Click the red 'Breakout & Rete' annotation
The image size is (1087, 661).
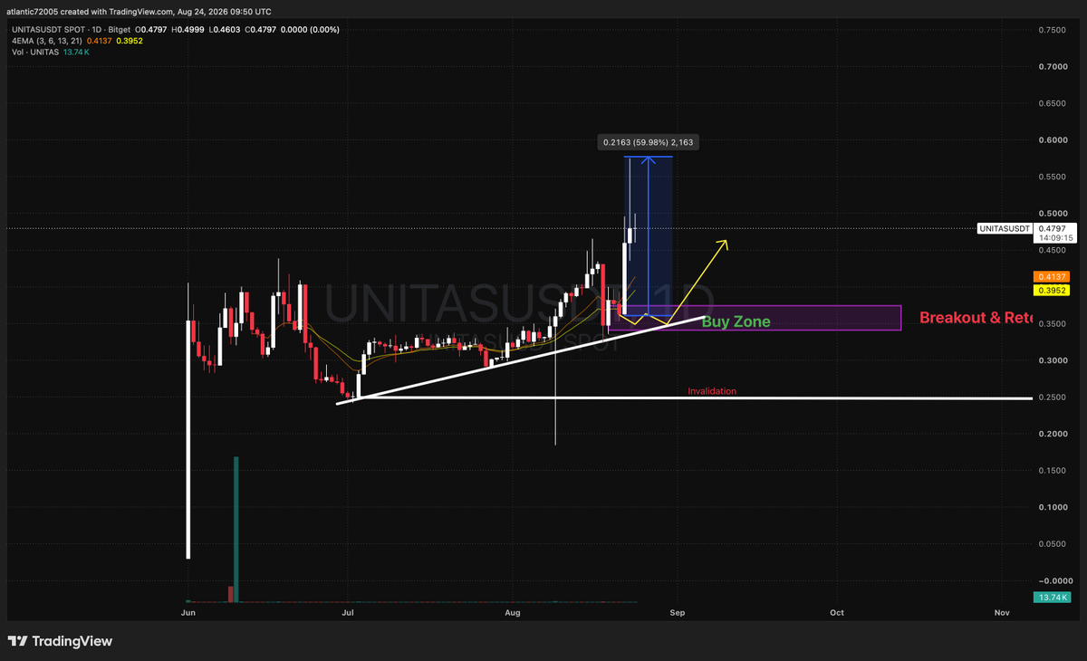pyautogui.click(x=976, y=318)
